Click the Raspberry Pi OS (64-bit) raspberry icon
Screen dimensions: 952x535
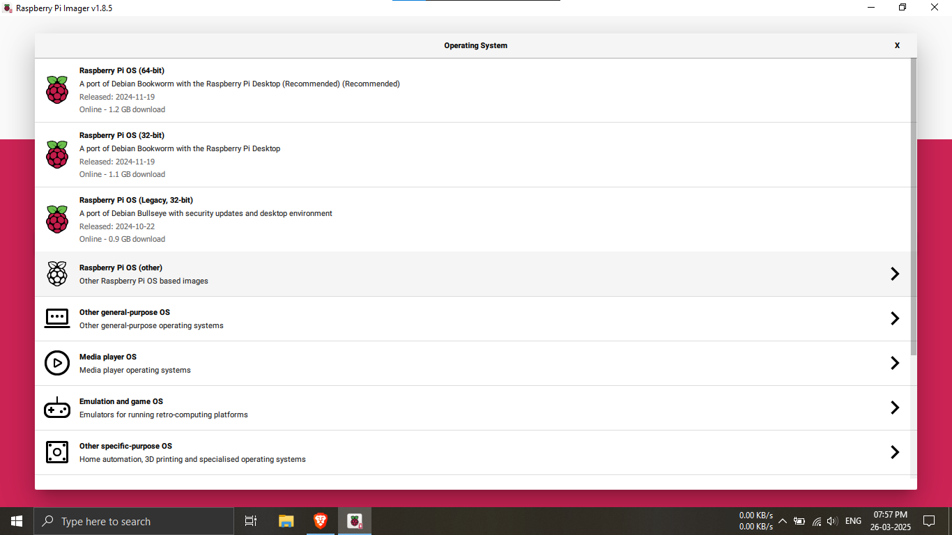pos(57,90)
